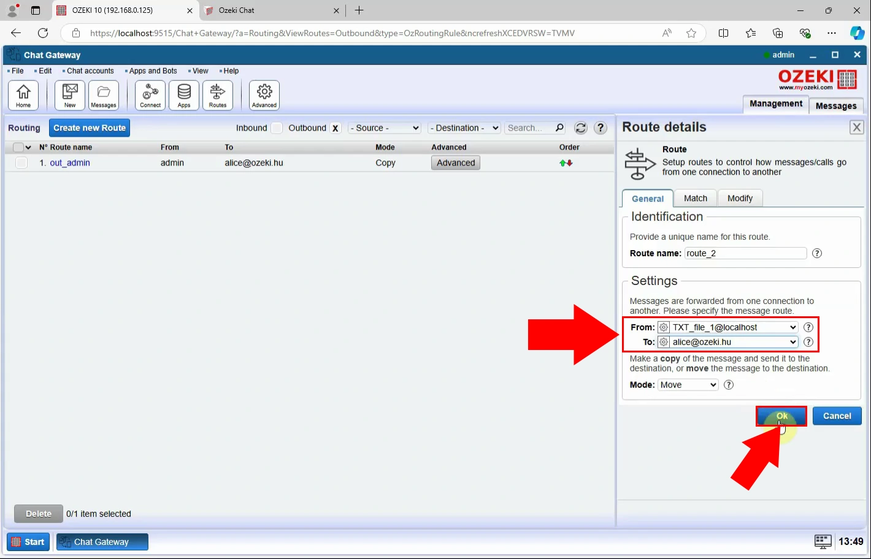Click the Search input field
The width and height of the screenshot is (871, 559).
(x=529, y=128)
